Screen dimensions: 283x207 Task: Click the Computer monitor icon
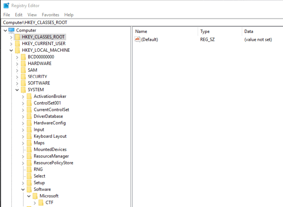coord(11,30)
